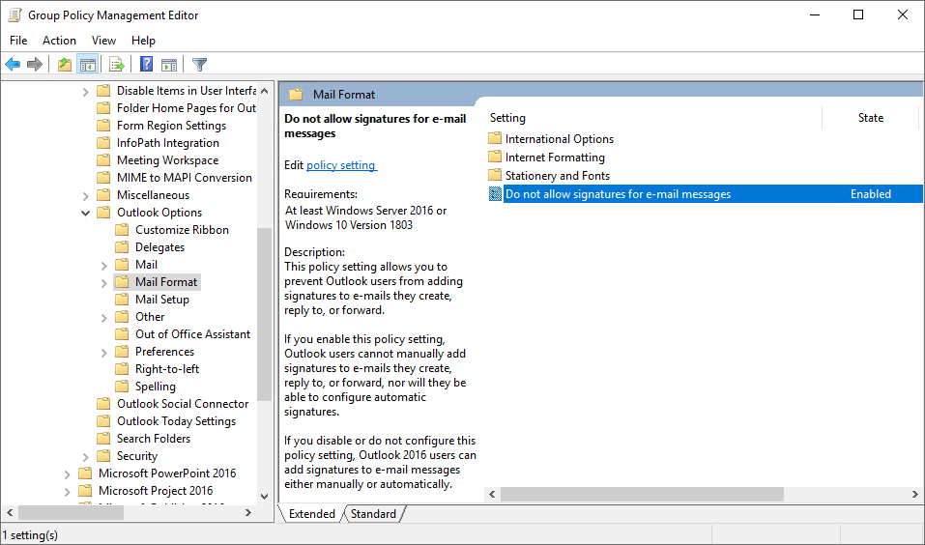Click the Back arrow in the toolbar
The width and height of the screenshot is (925, 545).
[13, 65]
